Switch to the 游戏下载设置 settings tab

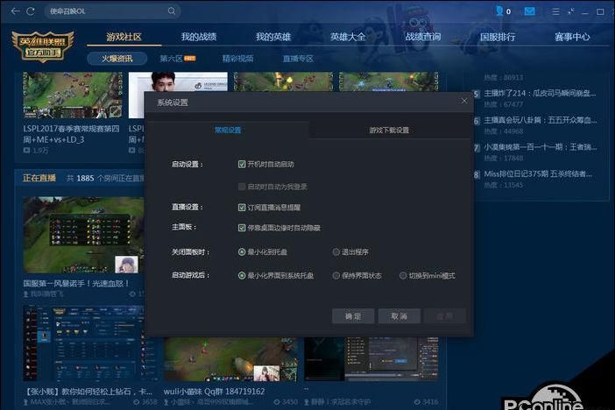tap(389, 130)
